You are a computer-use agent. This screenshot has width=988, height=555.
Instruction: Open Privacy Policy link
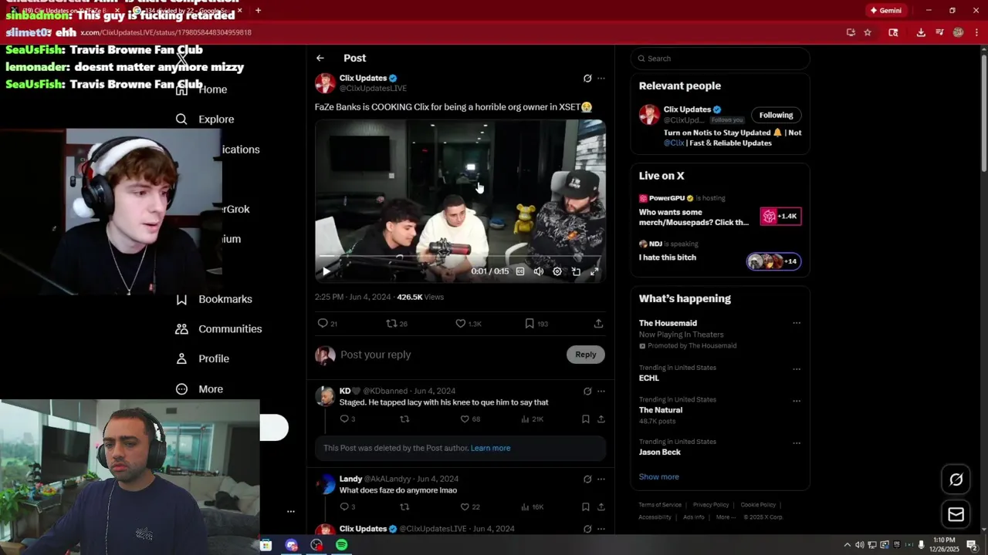711,505
